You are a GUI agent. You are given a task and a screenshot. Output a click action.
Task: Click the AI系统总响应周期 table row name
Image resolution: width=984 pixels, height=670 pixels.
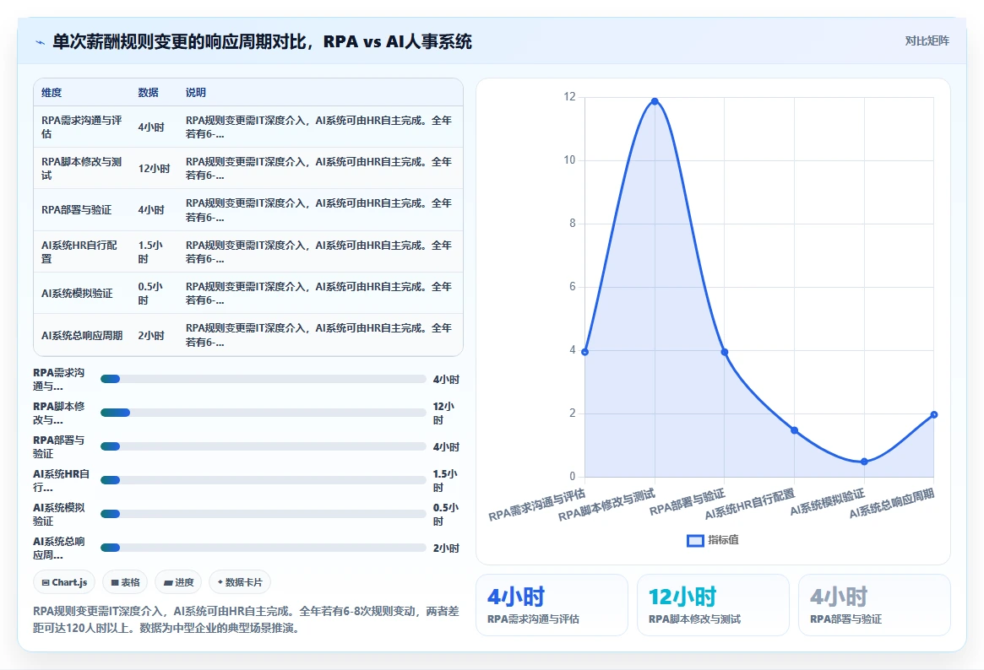pyautogui.click(x=82, y=335)
